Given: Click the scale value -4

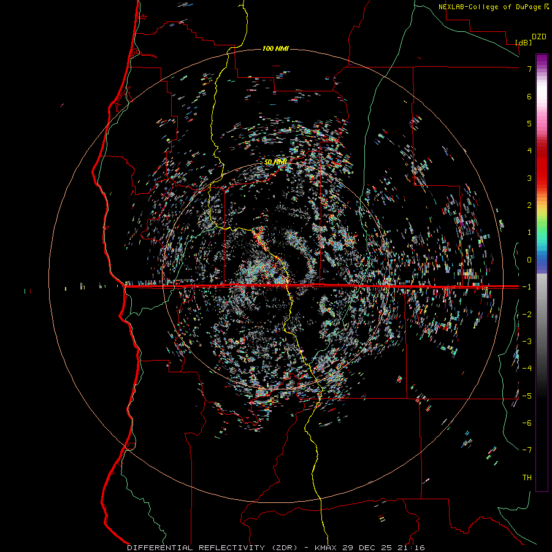Looking at the screenshot, I should (x=527, y=369).
